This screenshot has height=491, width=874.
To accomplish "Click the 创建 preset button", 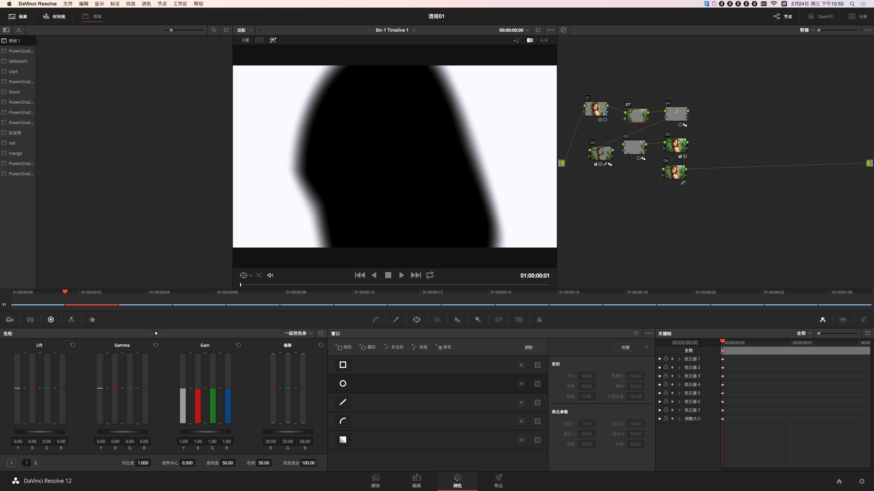I will [x=625, y=347].
